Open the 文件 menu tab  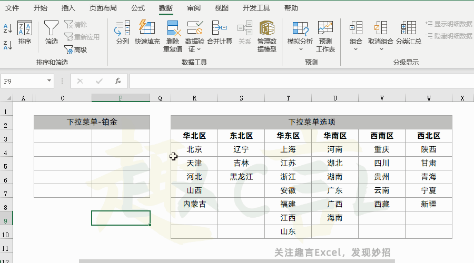pos(12,8)
